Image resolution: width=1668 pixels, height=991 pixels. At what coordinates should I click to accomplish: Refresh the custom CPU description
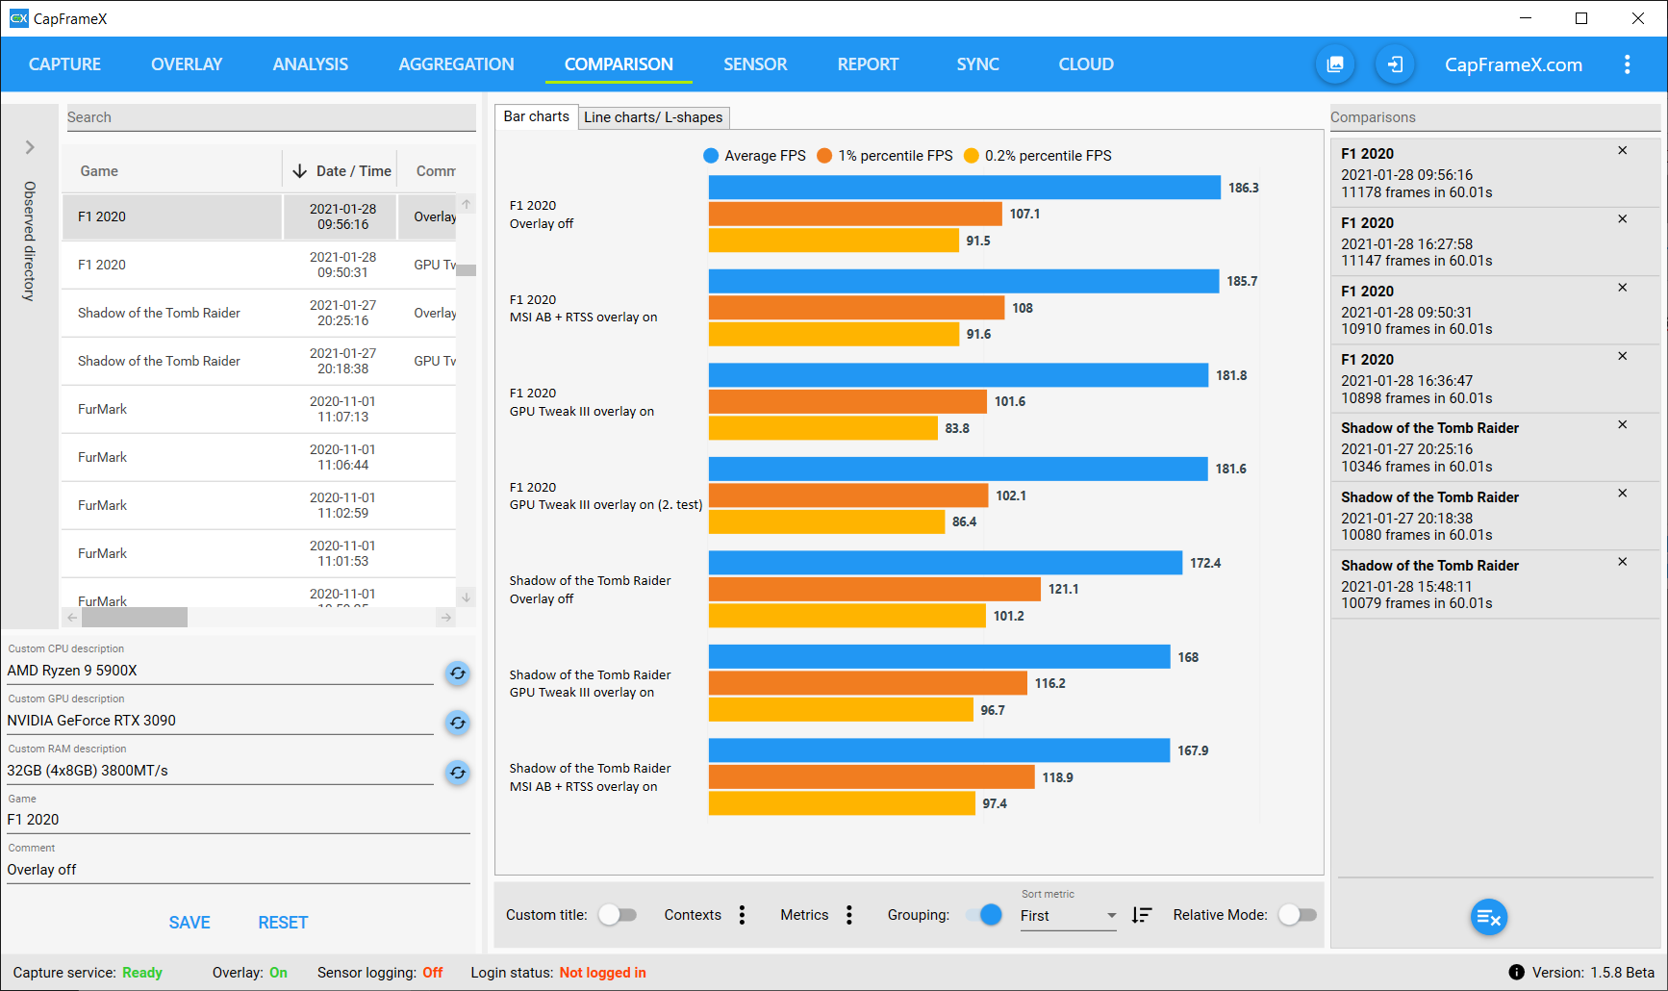[458, 673]
